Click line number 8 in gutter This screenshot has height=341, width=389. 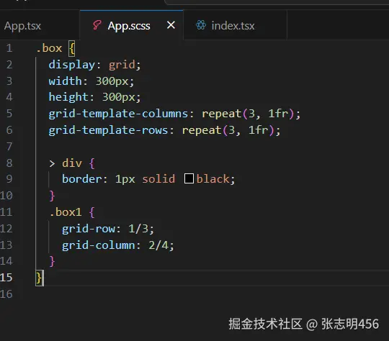coord(9,163)
